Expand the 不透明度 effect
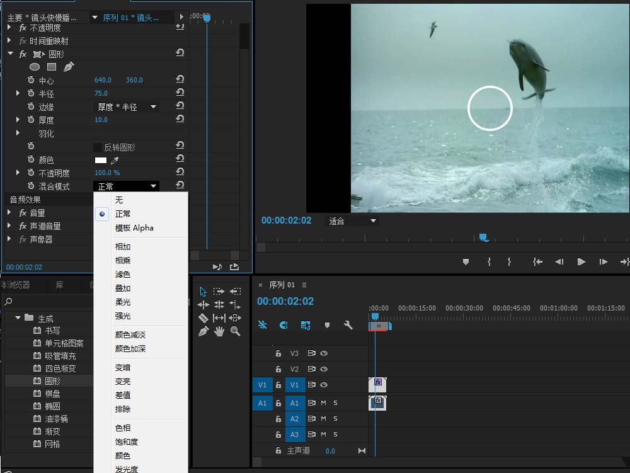 pyautogui.click(x=9, y=27)
